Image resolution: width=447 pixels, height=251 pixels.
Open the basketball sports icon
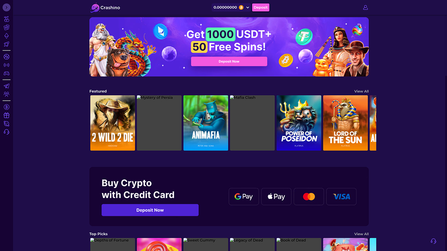pos(6,57)
